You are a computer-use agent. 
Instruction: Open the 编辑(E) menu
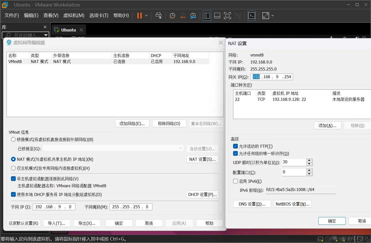31,15
